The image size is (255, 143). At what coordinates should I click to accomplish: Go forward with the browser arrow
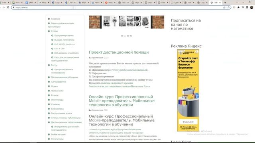point(4,8)
